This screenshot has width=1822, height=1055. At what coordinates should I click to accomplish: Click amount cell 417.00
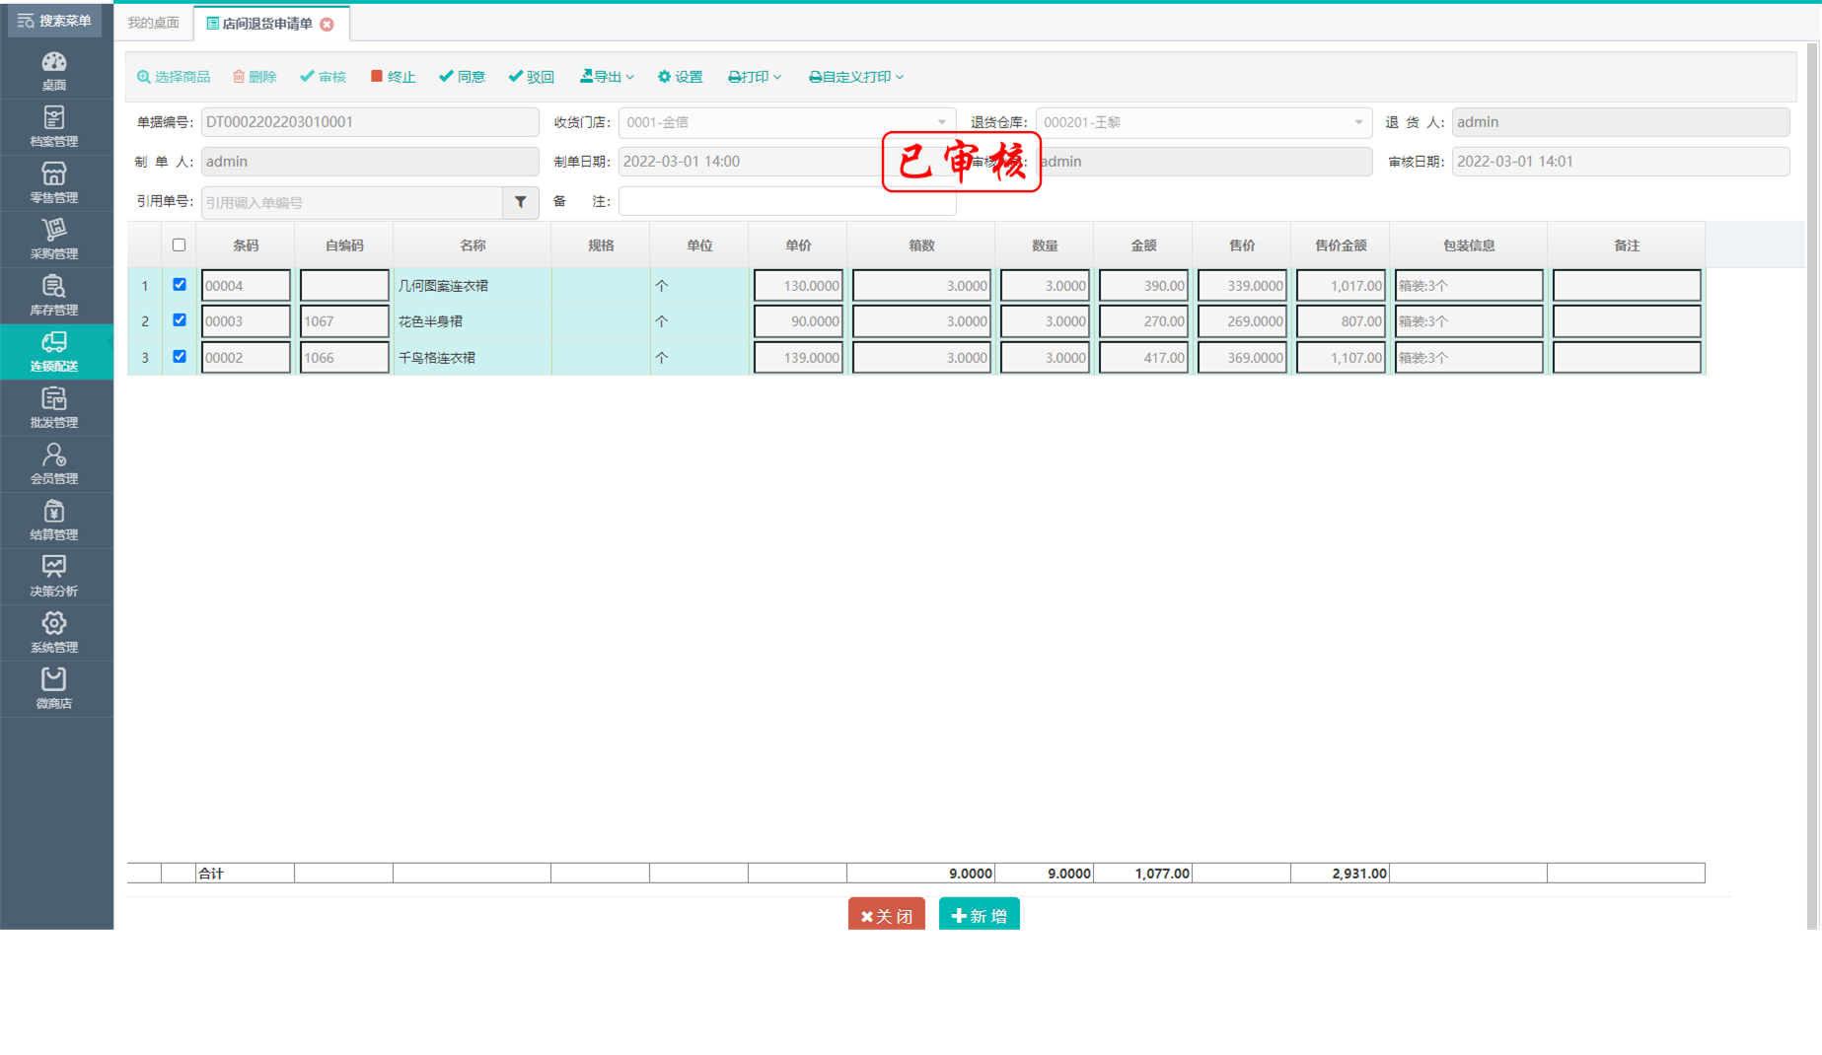pos(1143,358)
